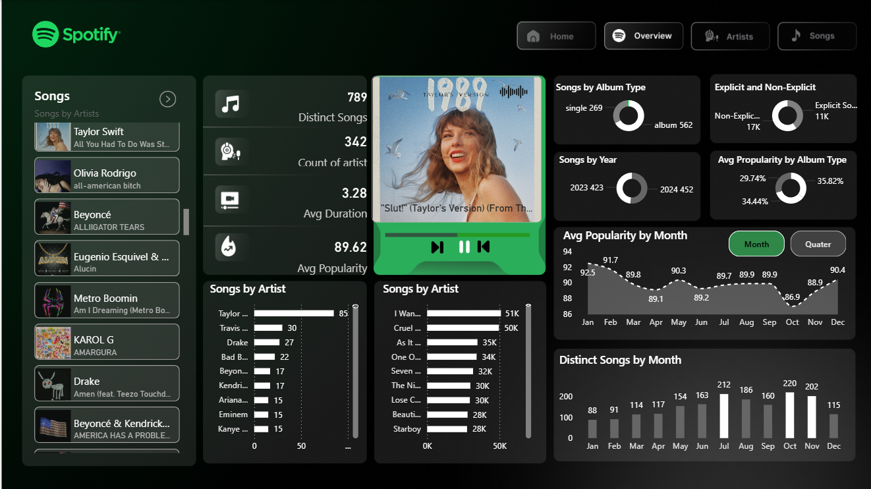Click the 2024 452 label
Image resolution: width=871 pixels, height=489 pixels.
click(677, 190)
